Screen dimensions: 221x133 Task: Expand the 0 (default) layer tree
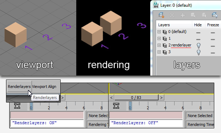[x=159, y=32]
